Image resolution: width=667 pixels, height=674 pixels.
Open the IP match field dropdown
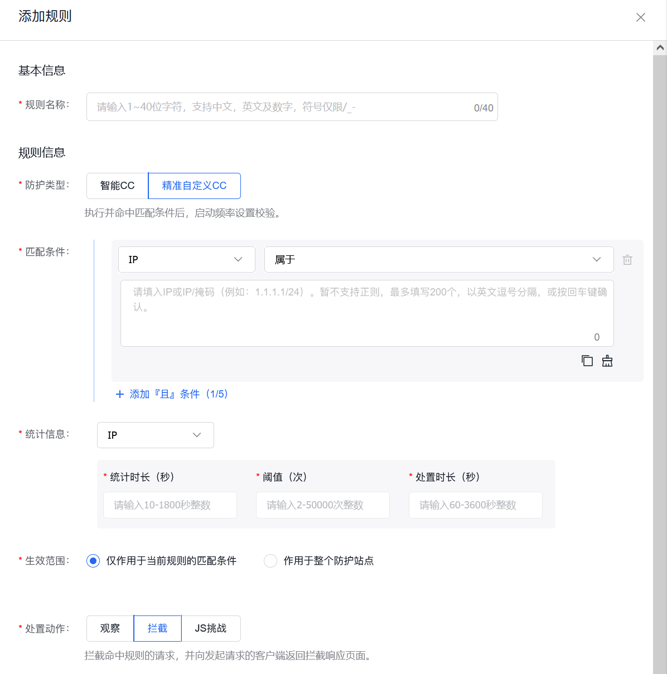point(187,259)
